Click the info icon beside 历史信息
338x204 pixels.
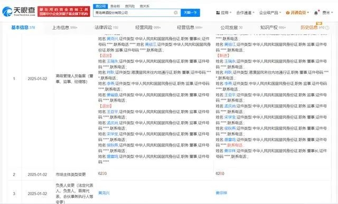327,27
